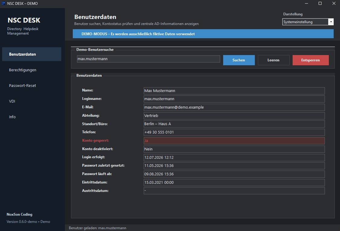Unlock account with Entsperren button
Viewport: 340px width, 231px height.
[x=310, y=60]
